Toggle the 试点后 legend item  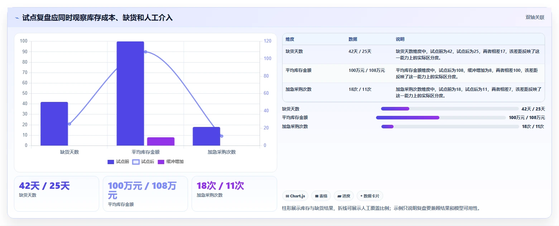click(143, 162)
